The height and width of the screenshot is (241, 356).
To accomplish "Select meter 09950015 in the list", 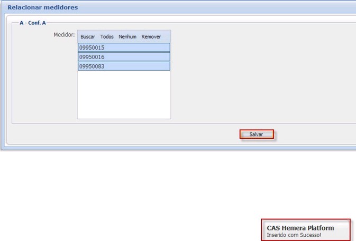I will coord(124,47).
